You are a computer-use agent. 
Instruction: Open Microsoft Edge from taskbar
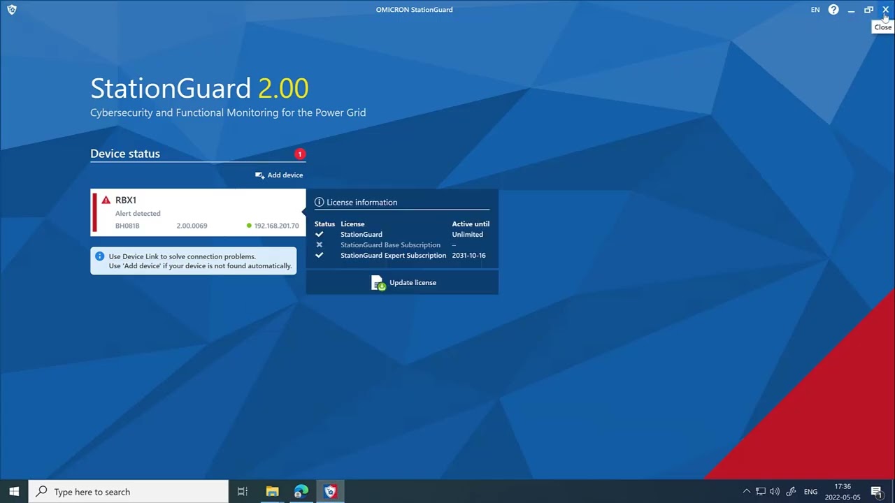[x=301, y=492]
